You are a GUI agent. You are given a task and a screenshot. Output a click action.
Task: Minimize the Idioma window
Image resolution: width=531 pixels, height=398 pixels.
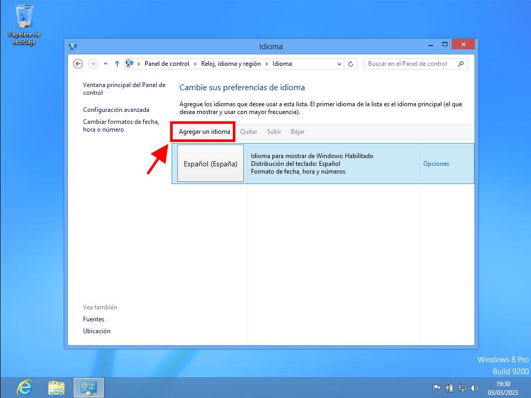coord(431,45)
